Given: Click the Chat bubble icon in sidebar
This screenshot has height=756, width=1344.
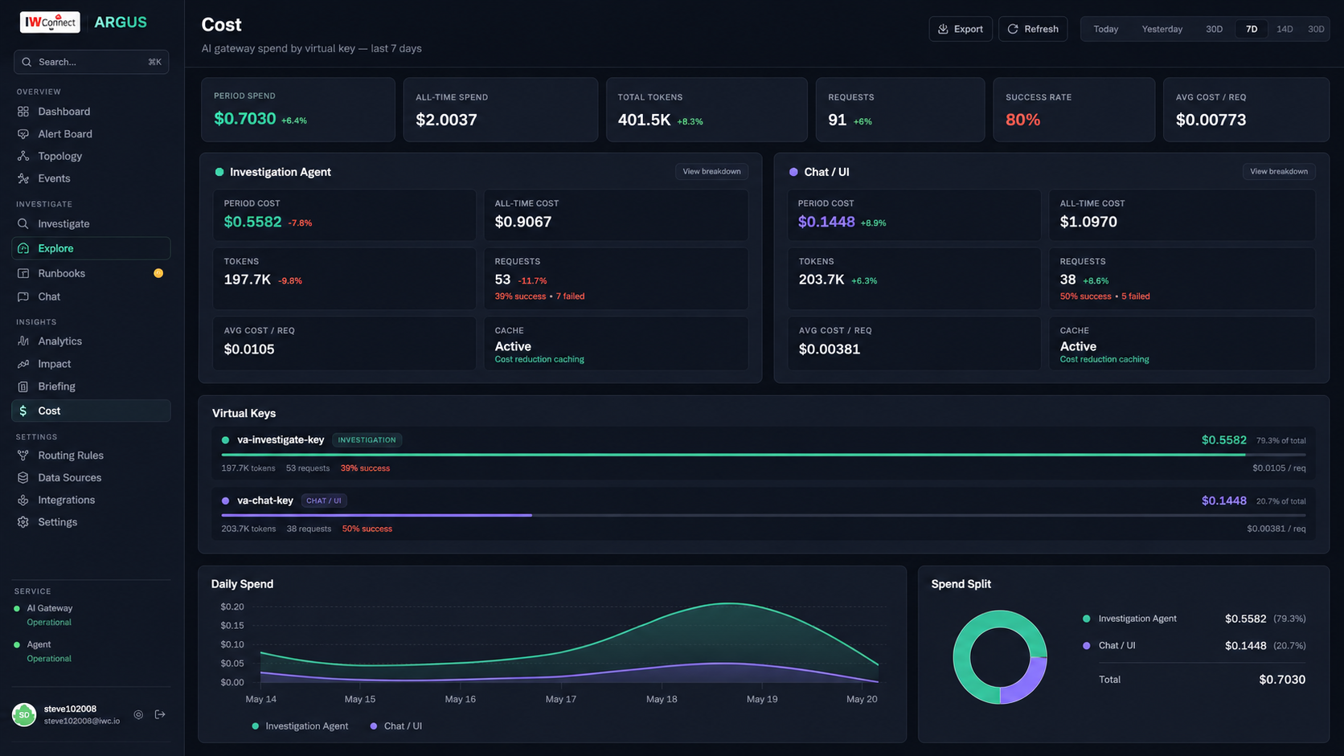Looking at the screenshot, I should click(x=23, y=296).
